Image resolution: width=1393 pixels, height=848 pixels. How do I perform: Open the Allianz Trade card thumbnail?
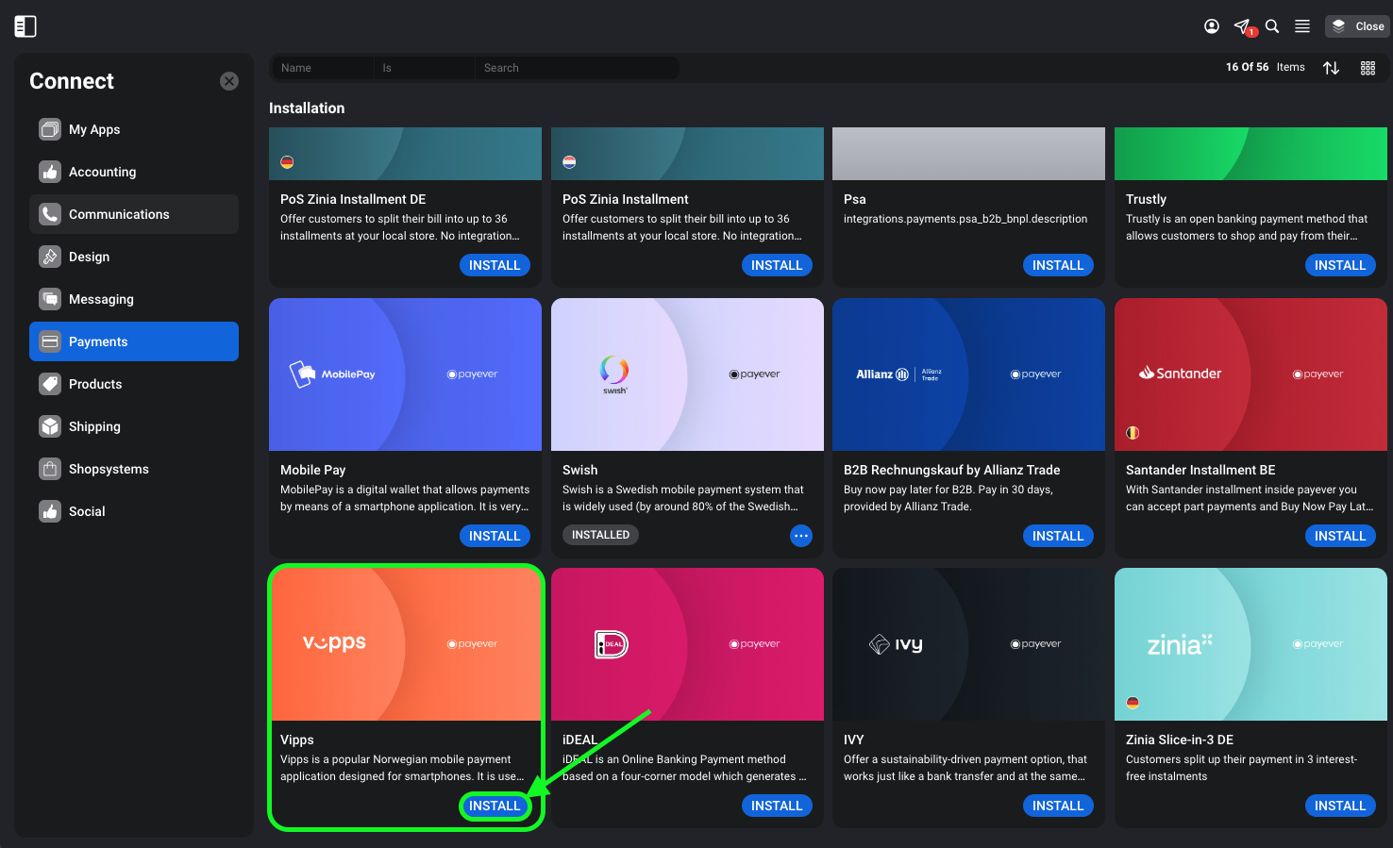click(x=968, y=374)
